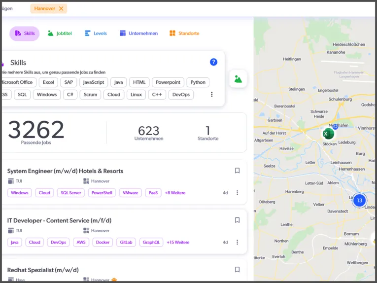Open options menu for IT Developer job
Image resolution: width=377 pixels, height=283 pixels.
237,242
